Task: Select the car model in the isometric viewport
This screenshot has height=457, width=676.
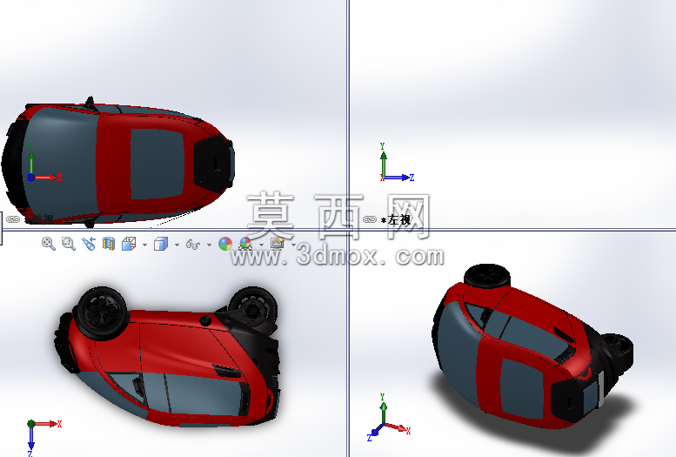Action: point(532,347)
